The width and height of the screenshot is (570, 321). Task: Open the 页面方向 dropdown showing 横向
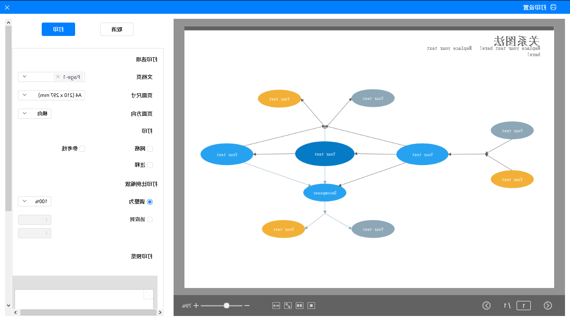(35, 114)
